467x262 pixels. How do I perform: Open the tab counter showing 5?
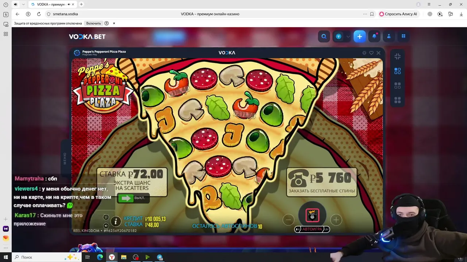5,15
